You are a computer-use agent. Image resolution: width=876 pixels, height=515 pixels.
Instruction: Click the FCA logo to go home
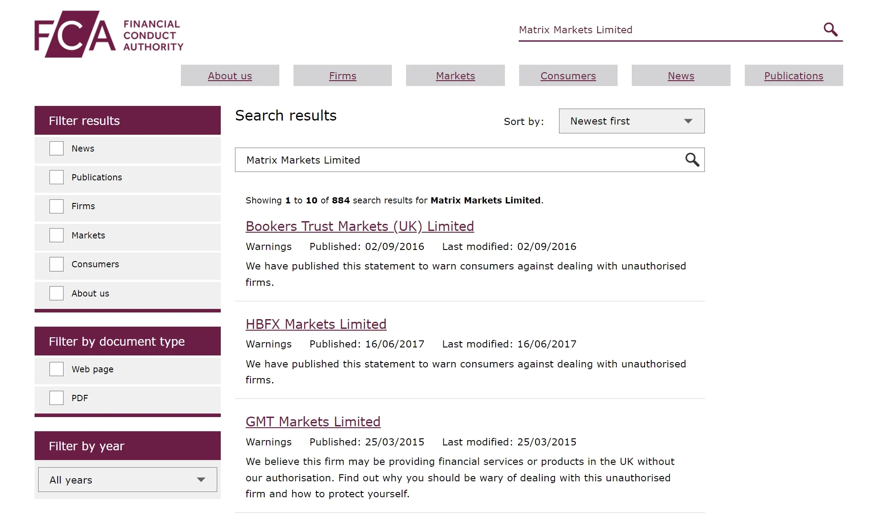click(x=109, y=34)
